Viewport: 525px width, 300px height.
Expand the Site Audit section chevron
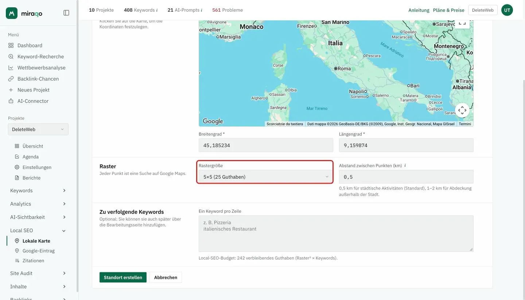[x=64, y=273]
